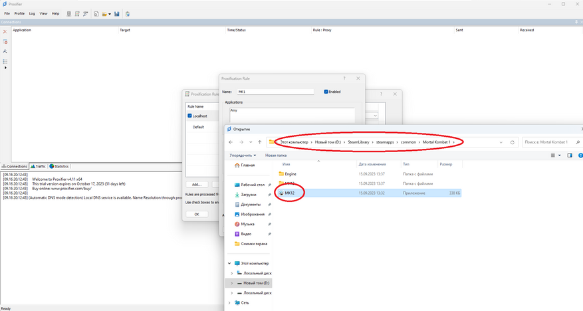The width and height of the screenshot is (583, 311).
Task: Click the Add... button
Action: click(x=197, y=184)
